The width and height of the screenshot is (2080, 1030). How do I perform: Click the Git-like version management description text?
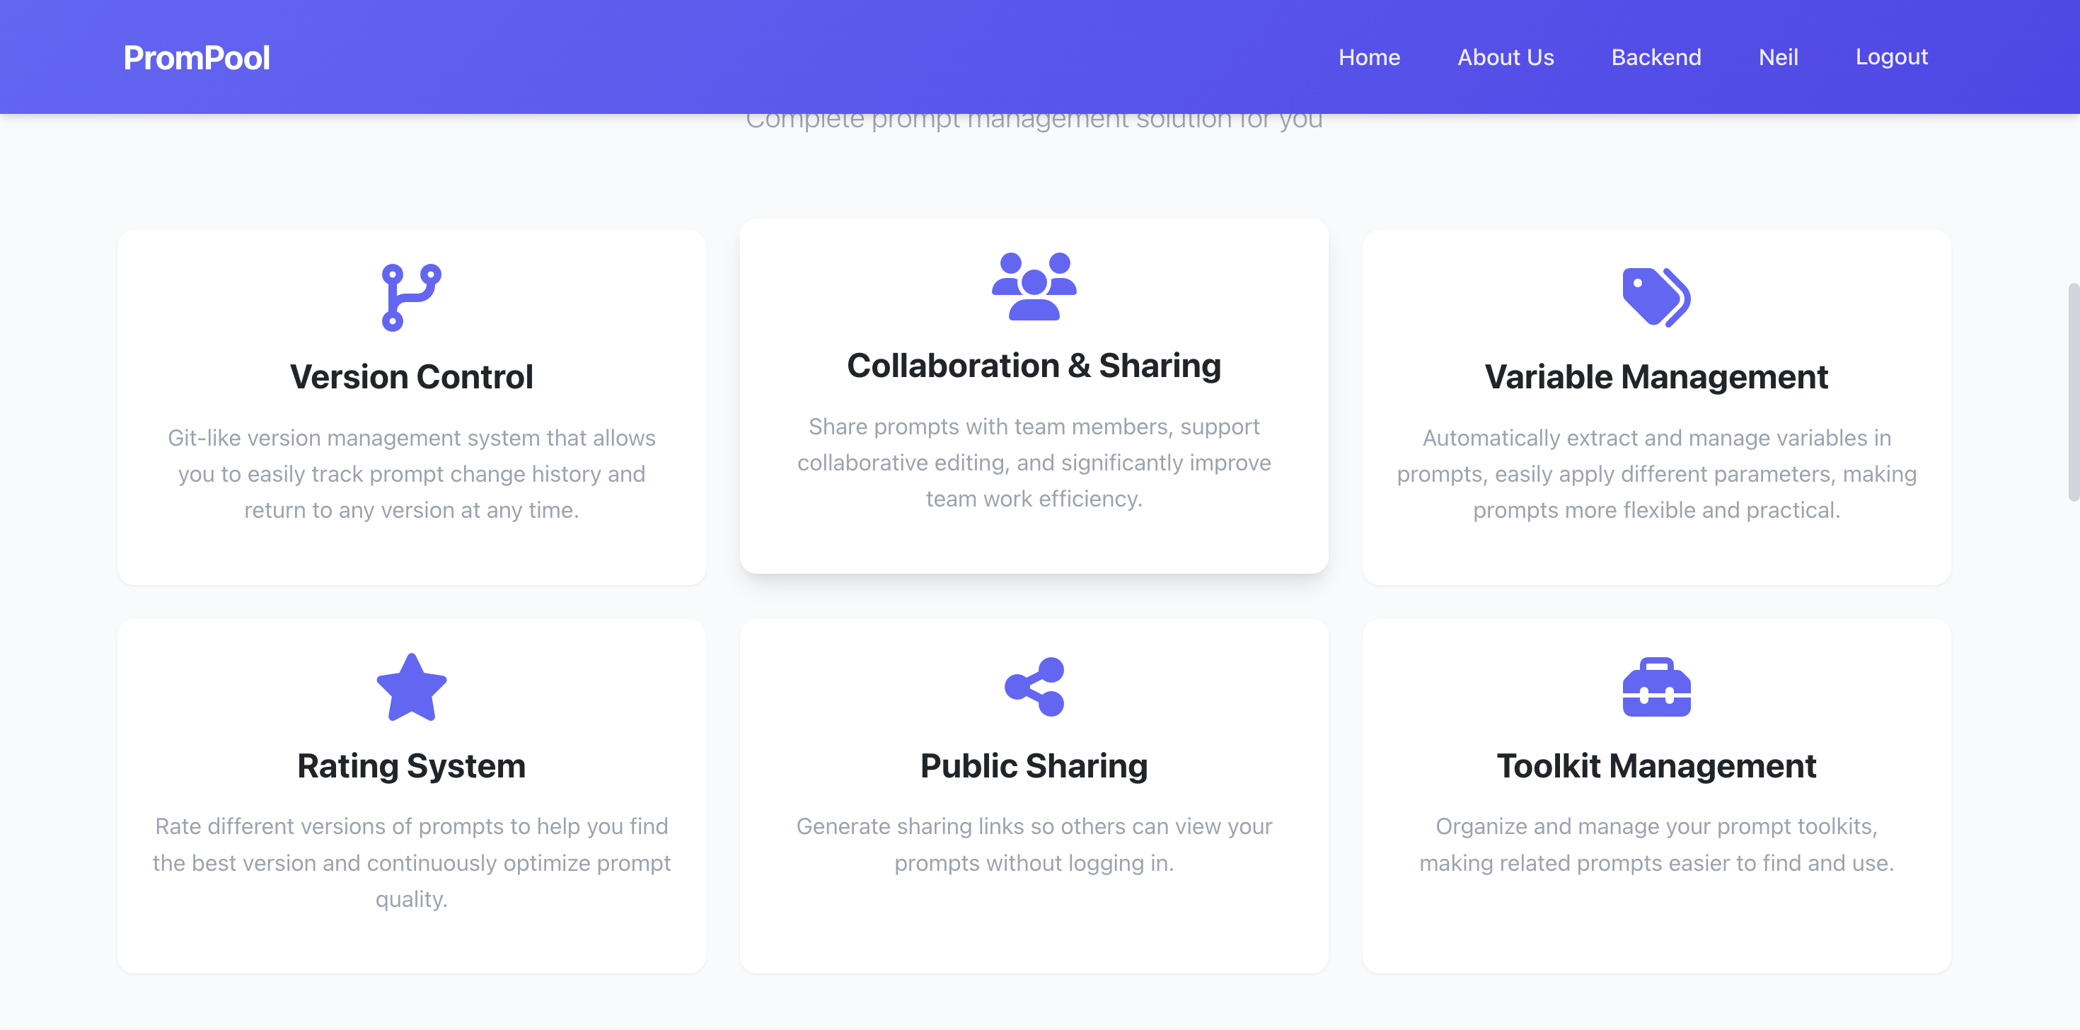(x=411, y=474)
